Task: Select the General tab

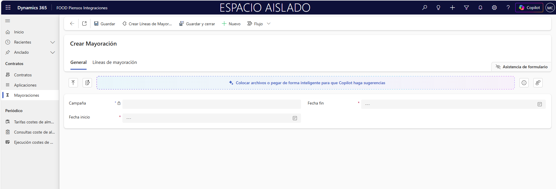Action: pos(78,62)
